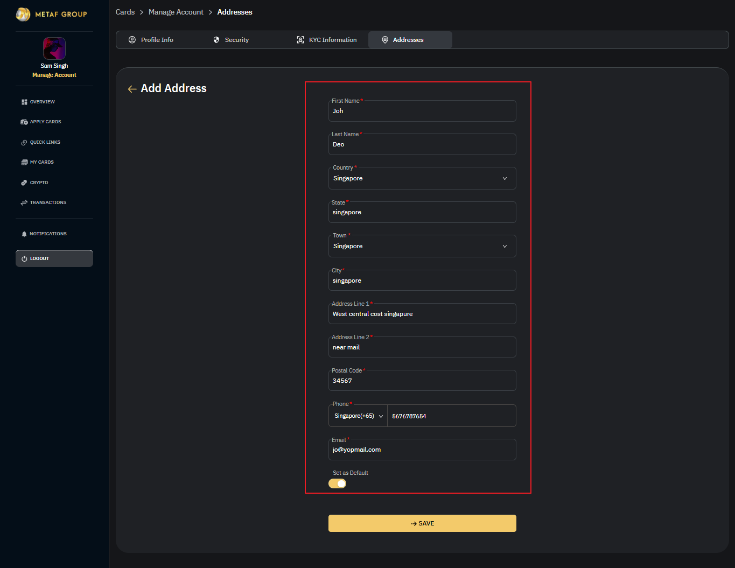The height and width of the screenshot is (568, 735).
Task: Click the Addresses breadcrumb item
Action: (235, 12)
